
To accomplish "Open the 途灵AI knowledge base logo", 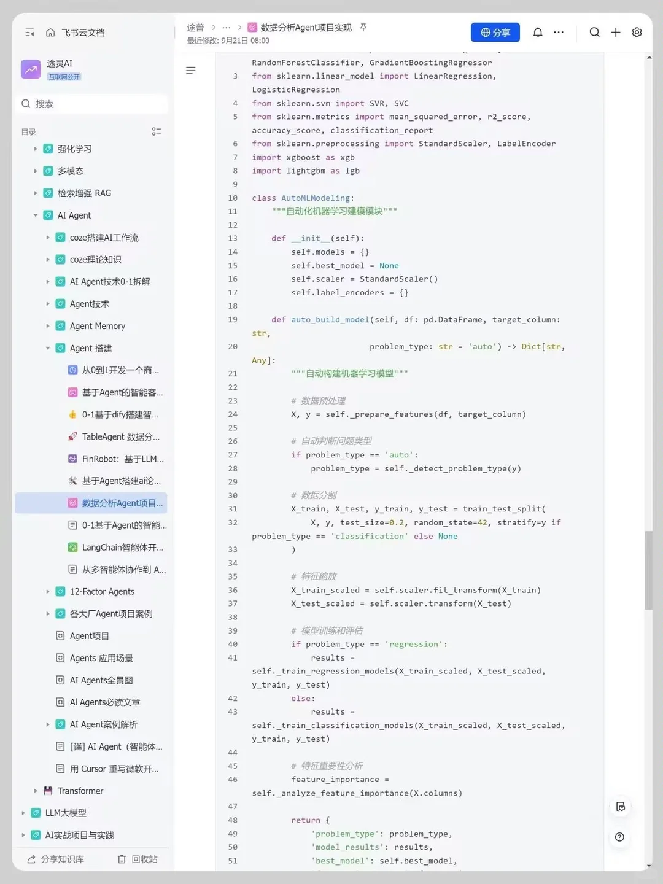I will (31, 69).
